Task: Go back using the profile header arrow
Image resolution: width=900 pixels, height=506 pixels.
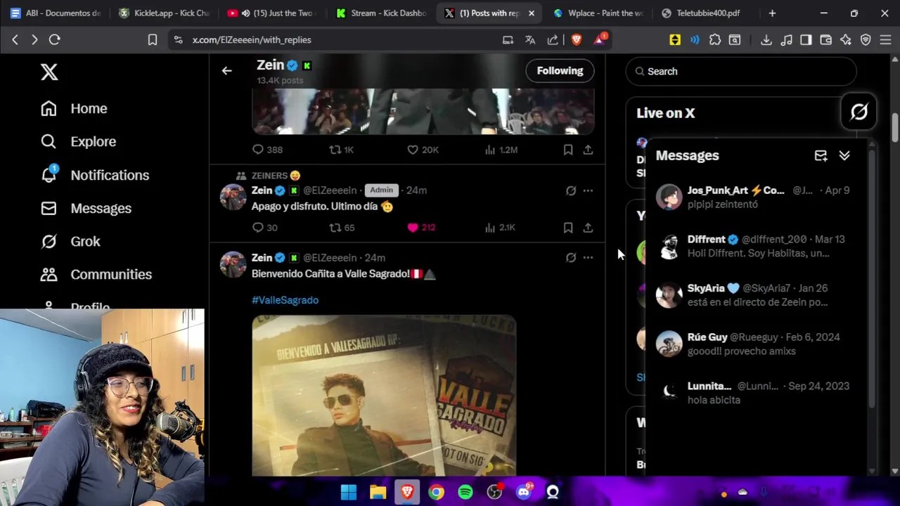Action: click(x=226, y=70)
